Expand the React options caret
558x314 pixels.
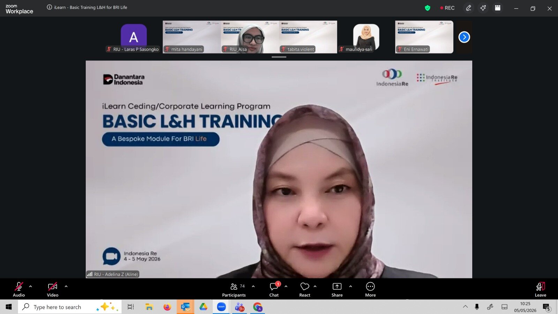click(315, 286)
